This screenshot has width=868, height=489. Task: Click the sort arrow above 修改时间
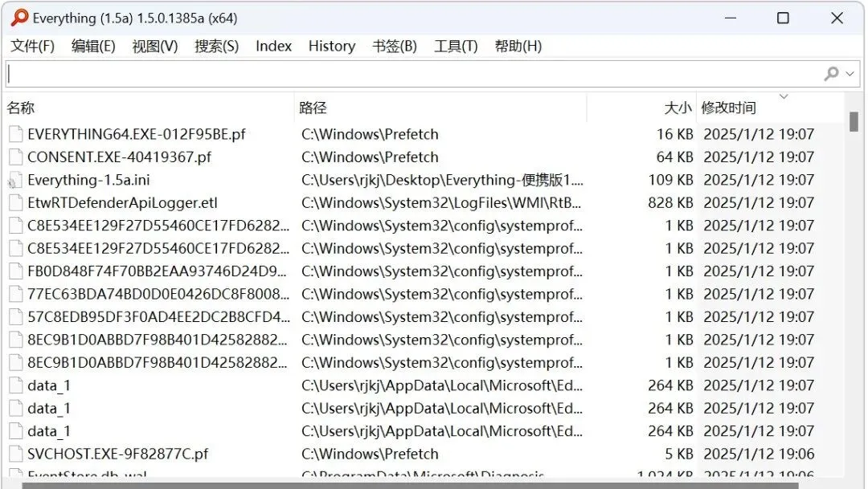(x=784, y=97)
